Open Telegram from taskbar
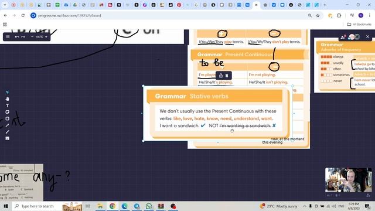The width and height of the screenshot is (375, 211). point(137,206)
